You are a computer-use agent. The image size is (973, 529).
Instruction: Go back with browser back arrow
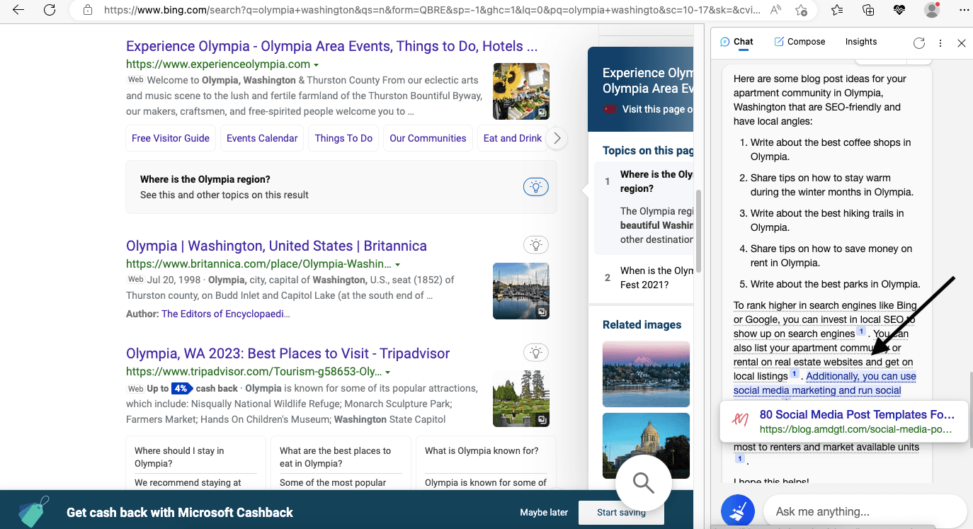click(18, 10)
